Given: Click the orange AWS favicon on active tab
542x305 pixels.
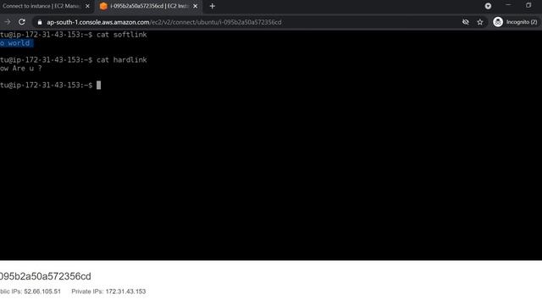Looking at the screenshot, I should click(103, 6).
